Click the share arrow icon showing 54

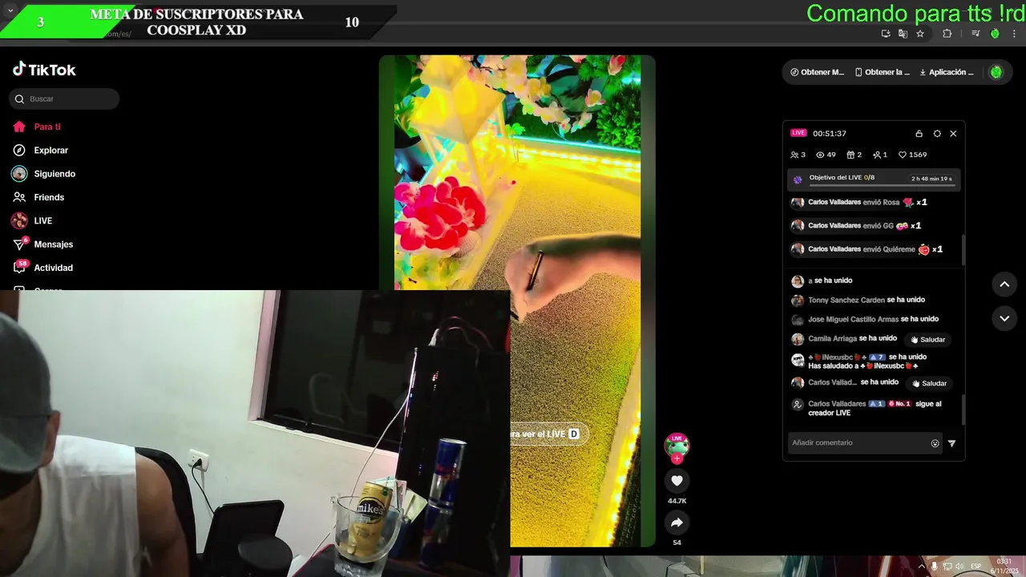pyautogui.click(x=677, y=523)
